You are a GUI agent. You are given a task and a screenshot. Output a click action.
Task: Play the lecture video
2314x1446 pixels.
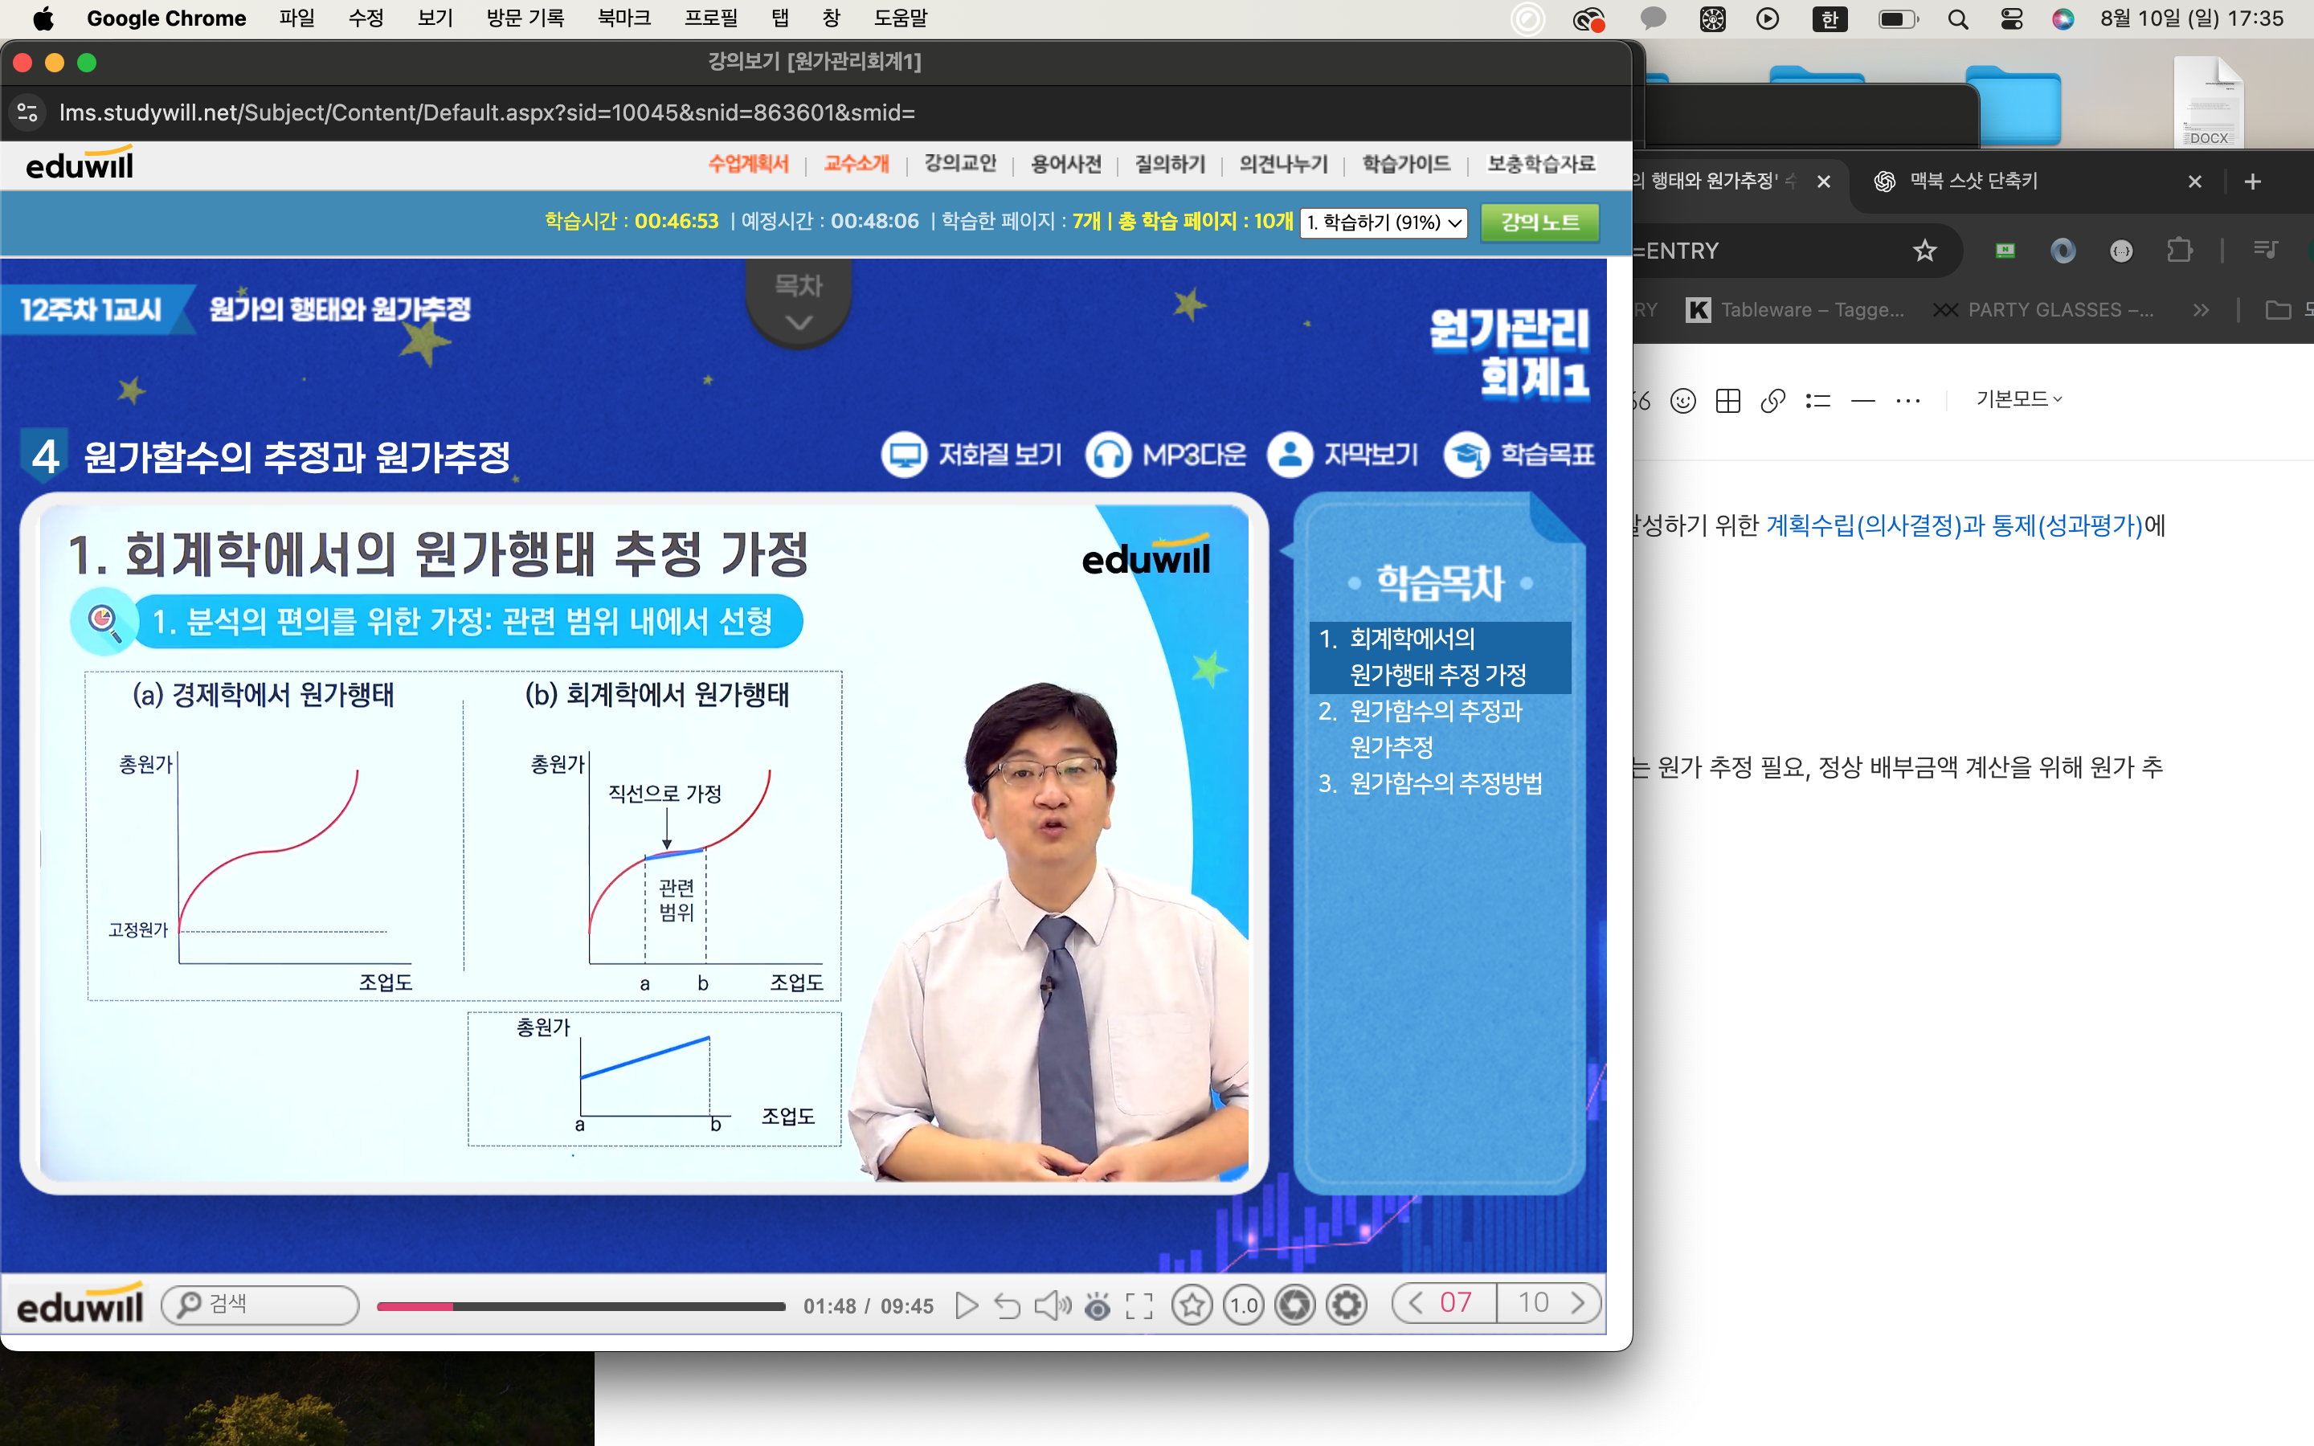(966, 1305)
